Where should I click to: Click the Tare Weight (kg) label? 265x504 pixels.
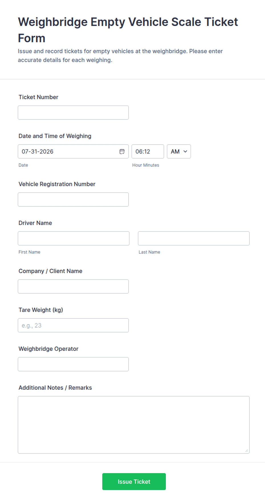point(41,310)
